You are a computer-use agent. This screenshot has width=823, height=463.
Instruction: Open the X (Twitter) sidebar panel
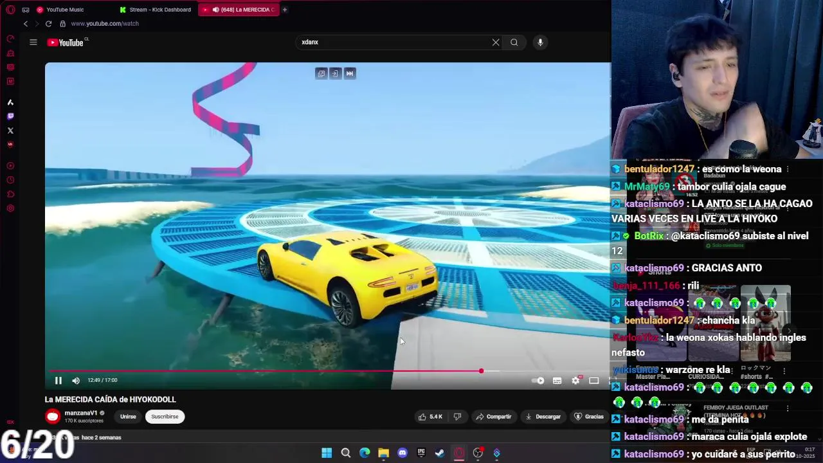click(10, 131)
